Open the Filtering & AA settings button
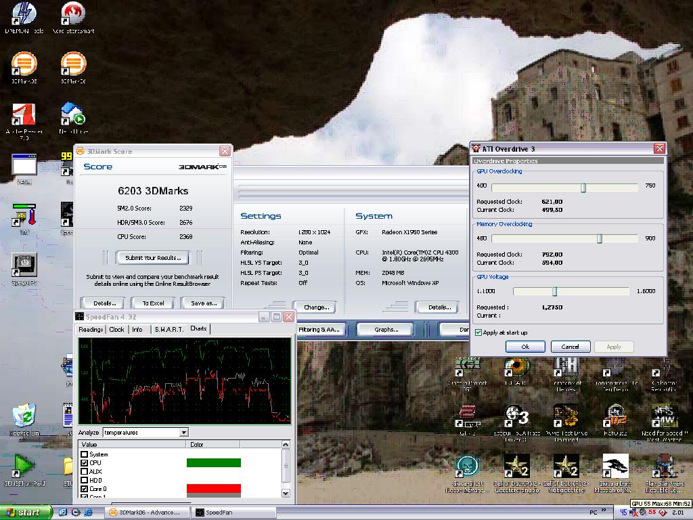 (x=319, y=330)
